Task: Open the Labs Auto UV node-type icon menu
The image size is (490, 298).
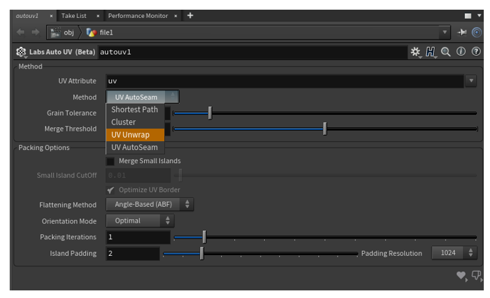Action: point(21,52)
